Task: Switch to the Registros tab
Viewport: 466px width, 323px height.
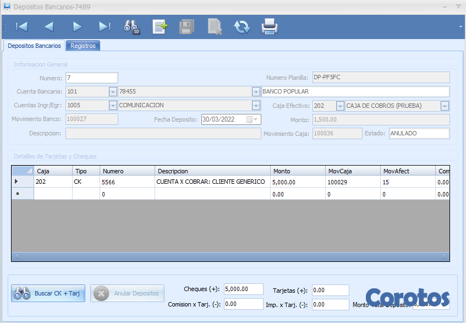Action: point(83,46)
